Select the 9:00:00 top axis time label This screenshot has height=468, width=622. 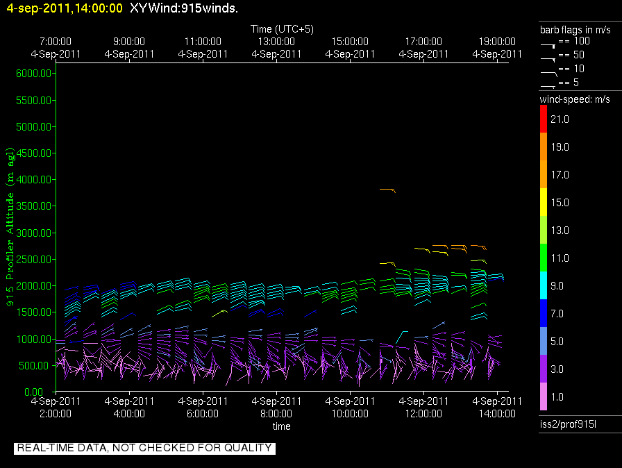point(129,42)
